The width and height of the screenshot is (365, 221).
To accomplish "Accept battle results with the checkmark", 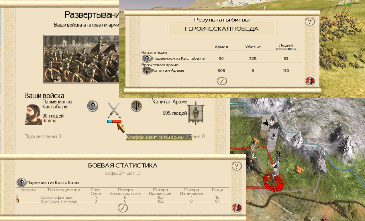I will point(222,81).
